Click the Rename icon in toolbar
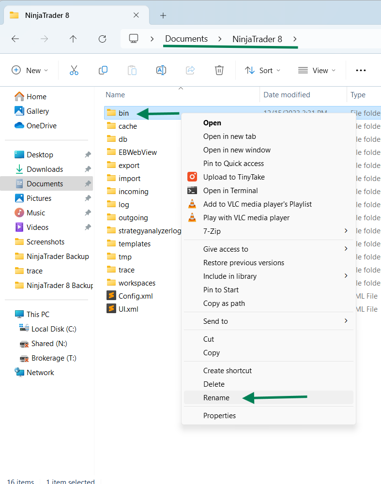This screenshot has width=381, height=484. point(161,70)
